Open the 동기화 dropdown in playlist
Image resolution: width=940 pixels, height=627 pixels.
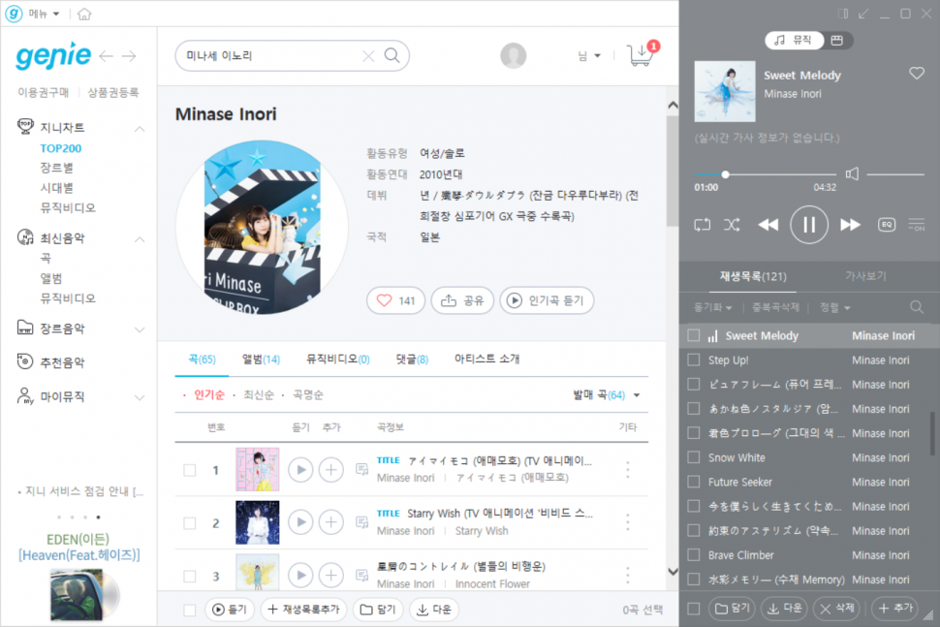click(x=713, y=307)
